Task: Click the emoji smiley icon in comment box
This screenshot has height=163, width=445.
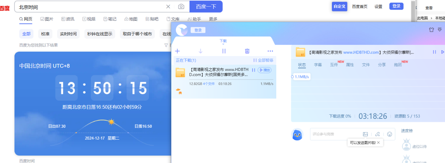Action: (x=389, y=134)
